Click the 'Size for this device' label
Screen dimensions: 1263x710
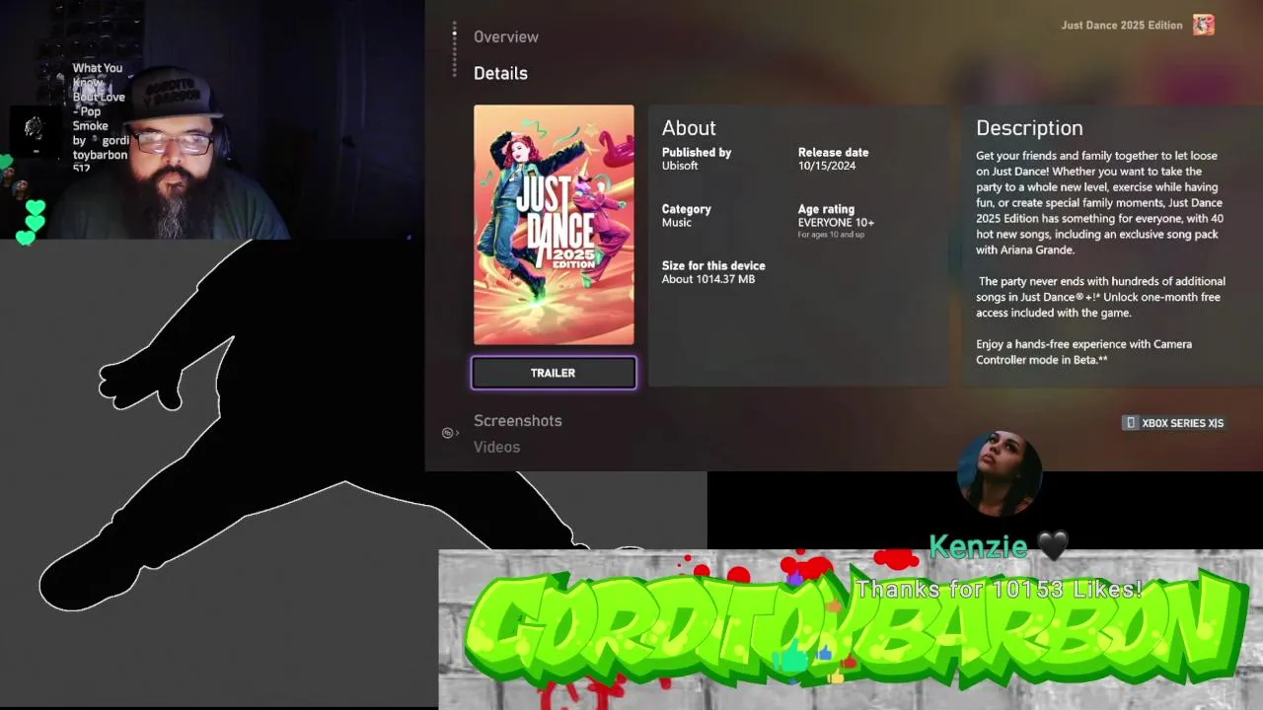pos(713,266)
